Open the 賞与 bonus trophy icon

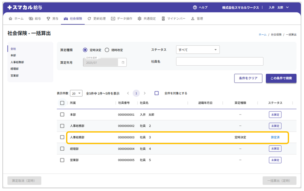coord(48,19)
